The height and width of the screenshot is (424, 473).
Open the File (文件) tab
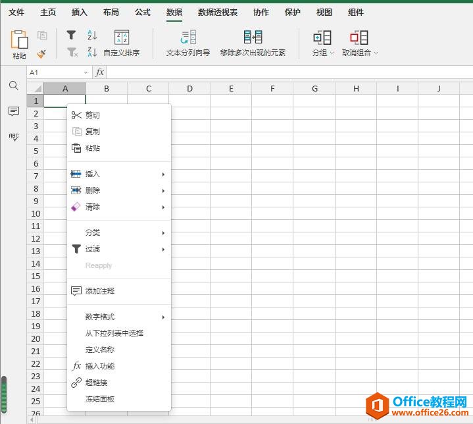tap(16, 13)
